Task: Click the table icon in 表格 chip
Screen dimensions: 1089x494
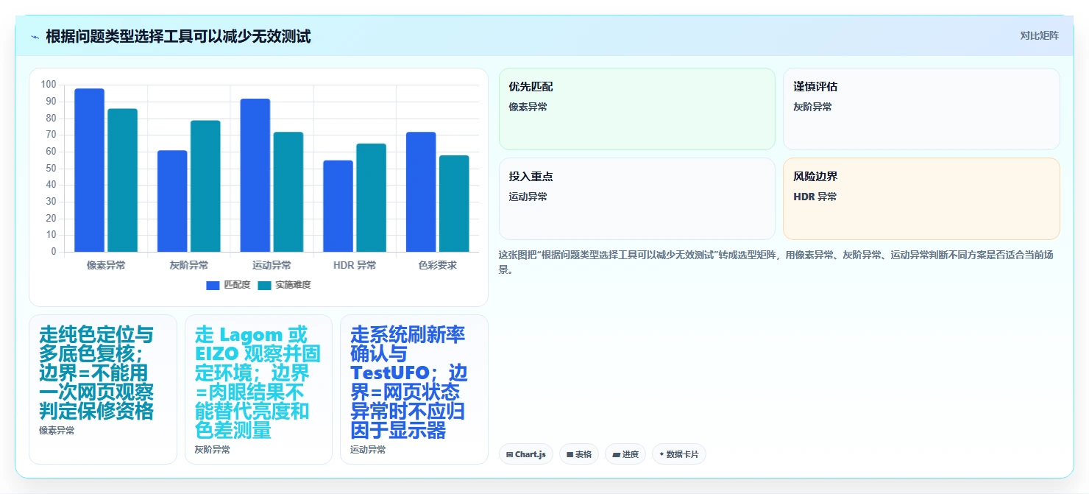Action: tap(570, 455)
